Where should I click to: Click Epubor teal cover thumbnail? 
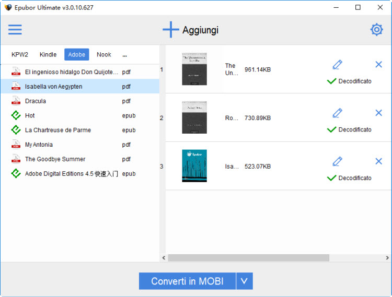pos(194,165)
